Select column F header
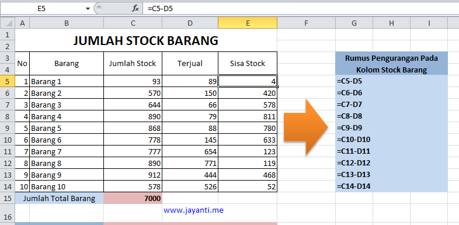Viewport: 459px width, 225px height. (x=306, y=23)
